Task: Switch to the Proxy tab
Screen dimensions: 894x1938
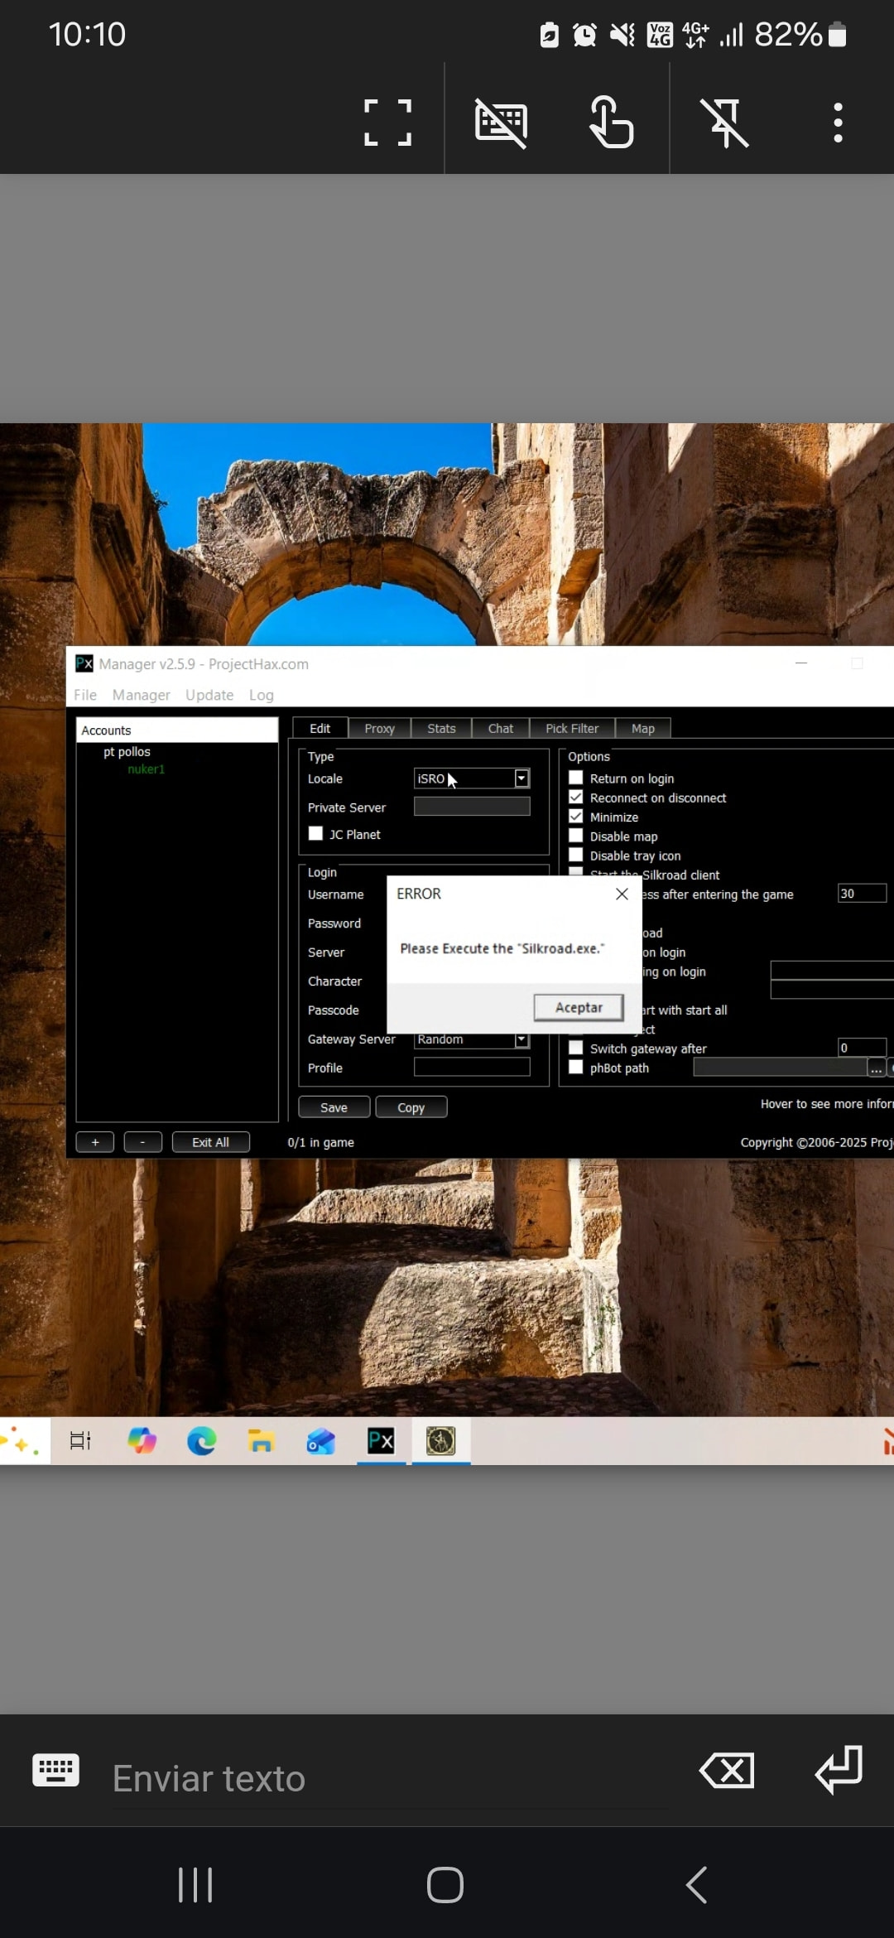Action: pyautogui.click(x=379, y=728)
